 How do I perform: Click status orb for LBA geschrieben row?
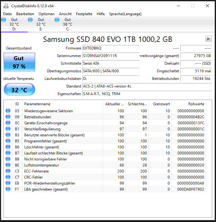tap(8, 189)
